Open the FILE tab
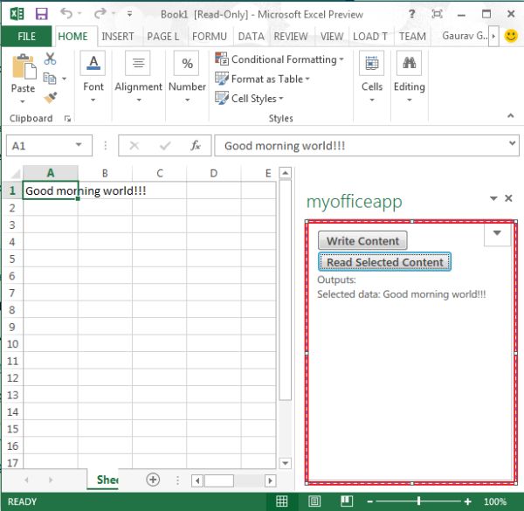The width and height of the screenshot is (524, 511). coord(26,36)
